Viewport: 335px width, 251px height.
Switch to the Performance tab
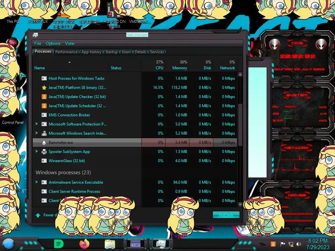tap(66, 52)
